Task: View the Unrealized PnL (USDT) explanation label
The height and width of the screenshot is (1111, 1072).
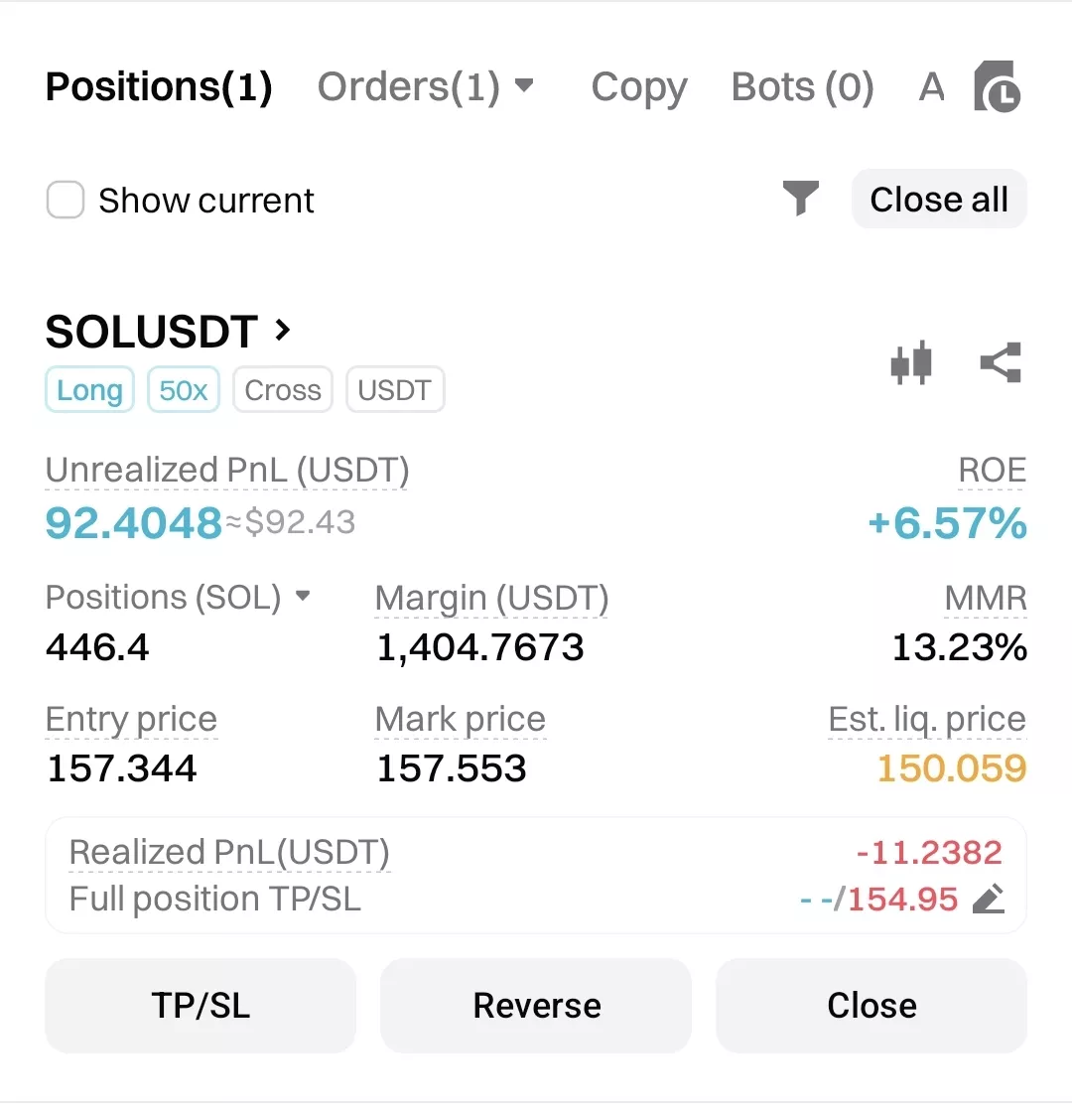Action: coord(227,471)
